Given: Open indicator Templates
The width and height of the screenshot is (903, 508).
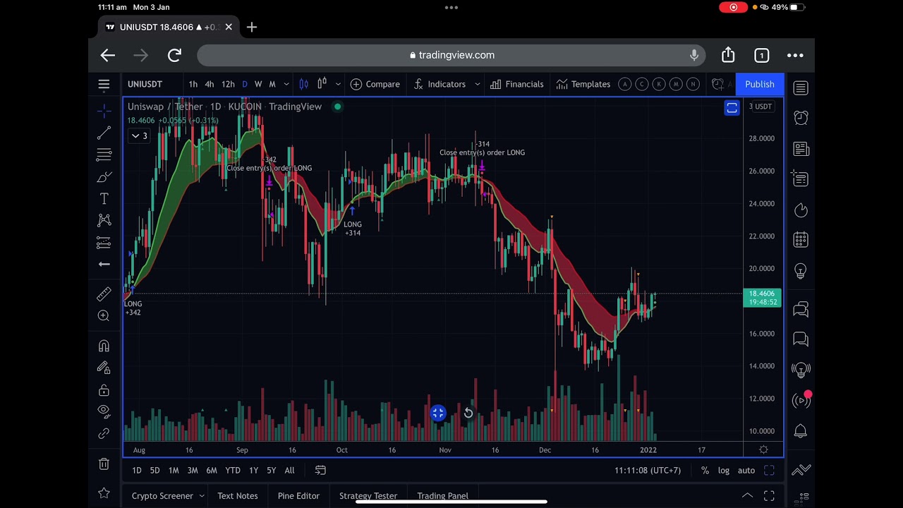Looking at the screenshot, I should (583, 84).
